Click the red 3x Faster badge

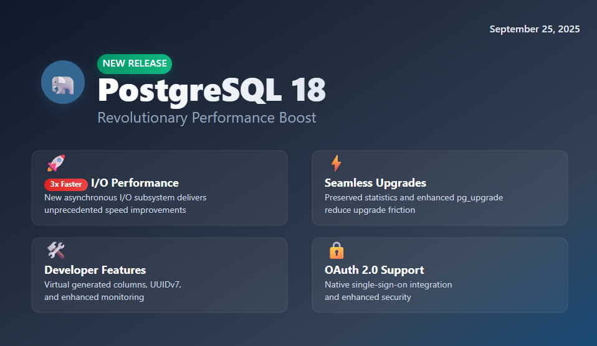tap(66, 184)
